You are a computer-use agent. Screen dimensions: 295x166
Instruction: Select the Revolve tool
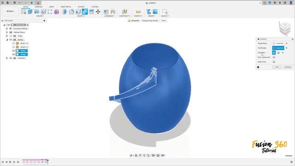pos(37,12)
